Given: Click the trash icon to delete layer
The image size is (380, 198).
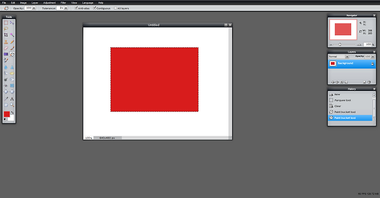Looking at the screenshot, I should tap(369, 82).
